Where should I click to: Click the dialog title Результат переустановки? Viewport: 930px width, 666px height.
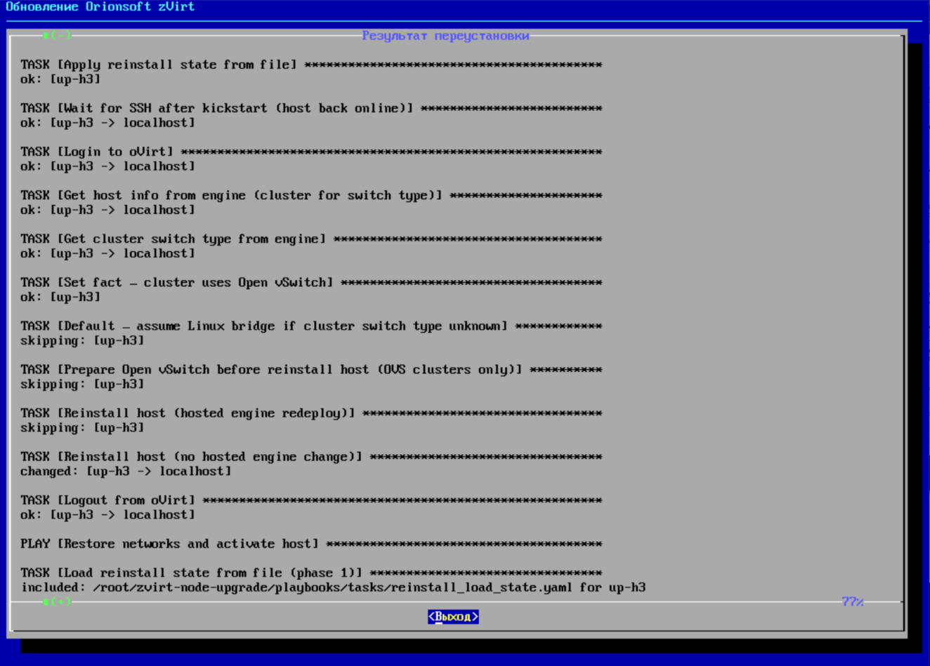click(x=445, y=36)
